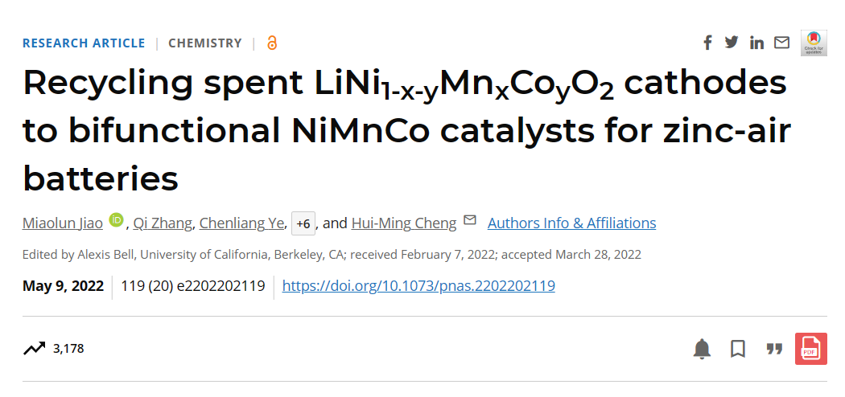The image size is (845, 397).
Task: Open Miaolun Jiao's ORCID icon
Action: click(x=116, y=220)
